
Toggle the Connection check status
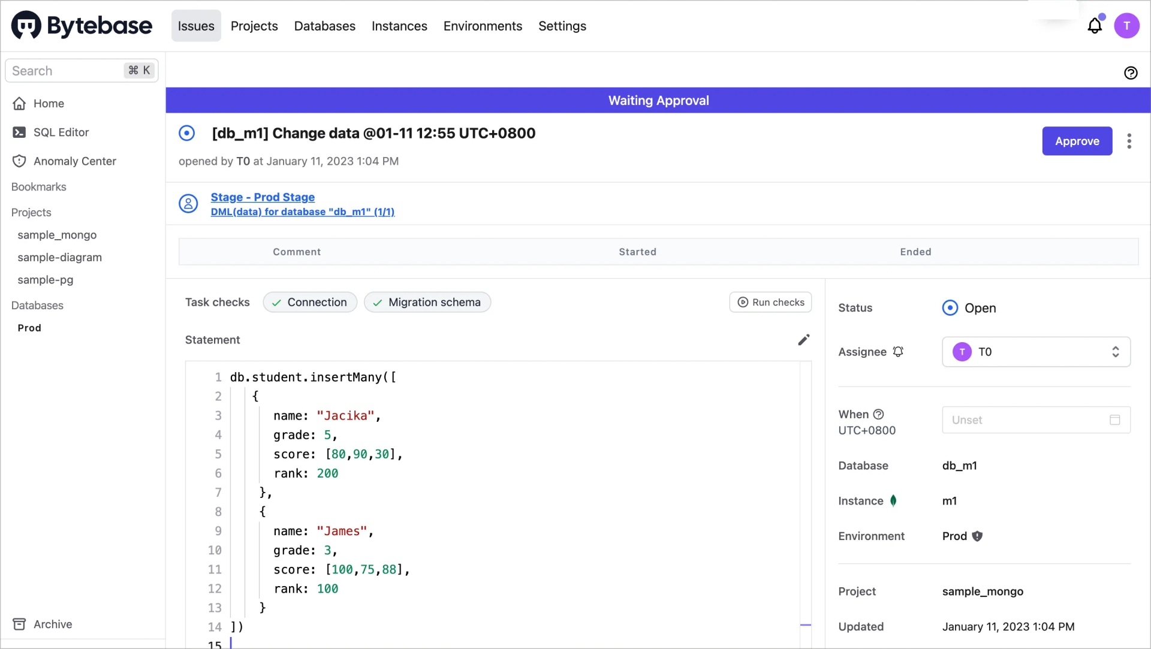click(309, 302)
